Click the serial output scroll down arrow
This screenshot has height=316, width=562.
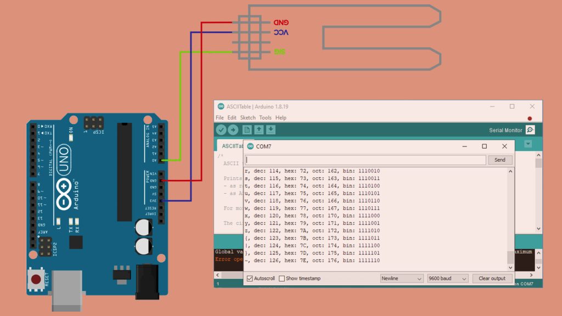510,268
